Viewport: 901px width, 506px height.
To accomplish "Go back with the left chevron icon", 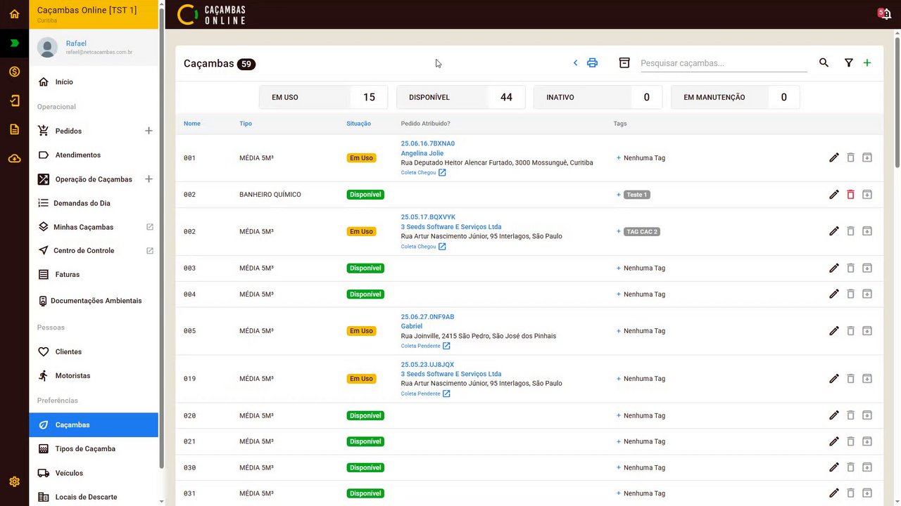I will point(575,63).
